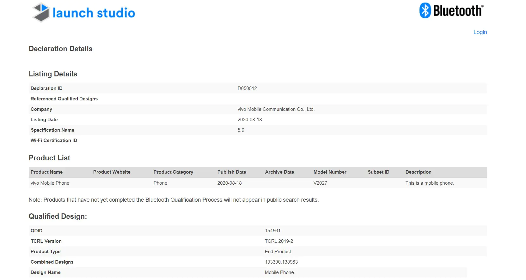Click the V2027 model number cell

pos(320,183)
